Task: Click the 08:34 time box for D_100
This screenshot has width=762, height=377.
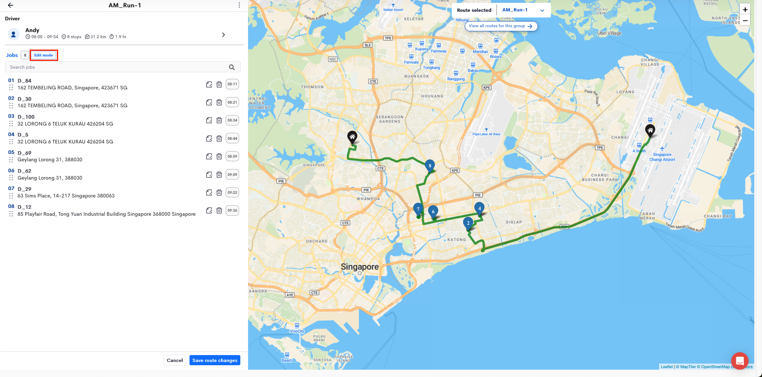Action: (x=232, y=120)
